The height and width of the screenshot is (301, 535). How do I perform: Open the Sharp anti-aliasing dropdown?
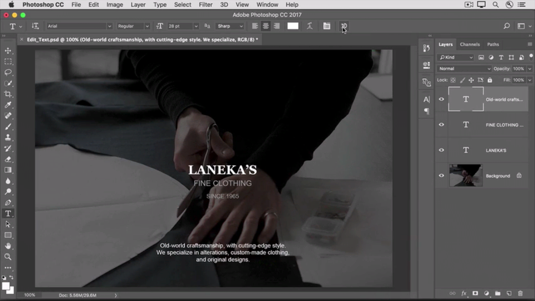(230, 26)
